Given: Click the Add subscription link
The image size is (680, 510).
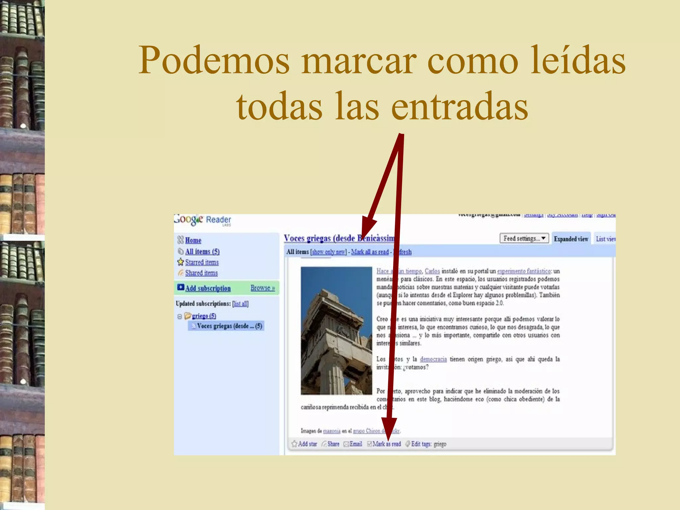Looking at the screenshot, I should 208,288.
